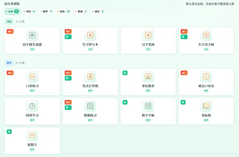
Task: Click the 生字抄写本 icon
Action: [x=90, y=35]
